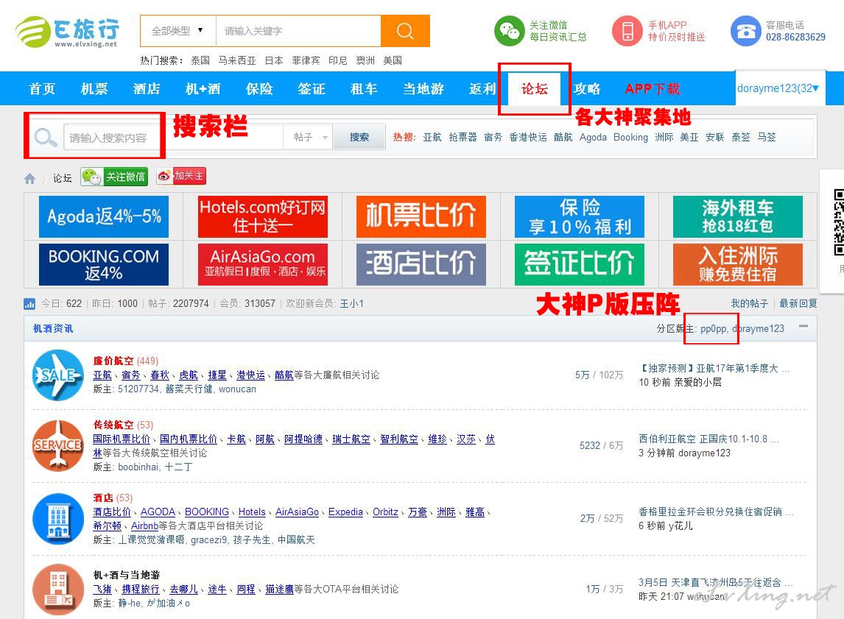Open the 机票 nav tab
This screenshot has width=844, height=619.
[94, 89]
